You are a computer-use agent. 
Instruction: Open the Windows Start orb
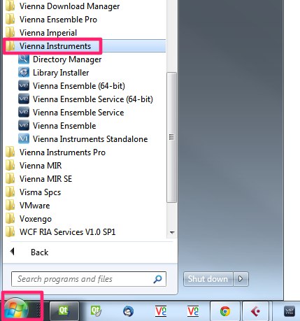[16, 310]
